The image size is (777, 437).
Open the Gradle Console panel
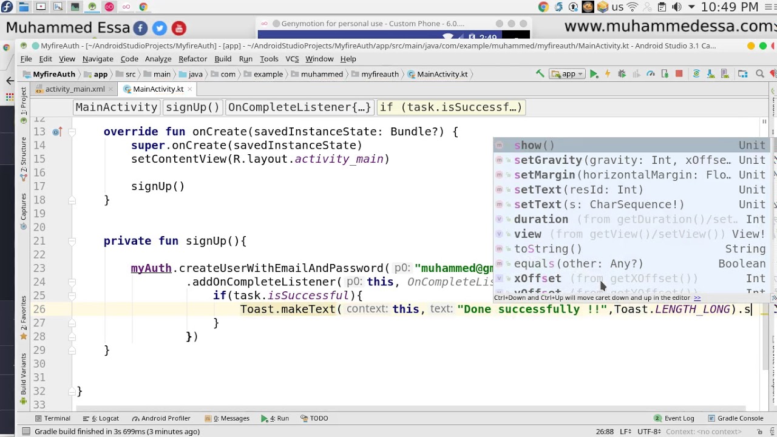735,418
